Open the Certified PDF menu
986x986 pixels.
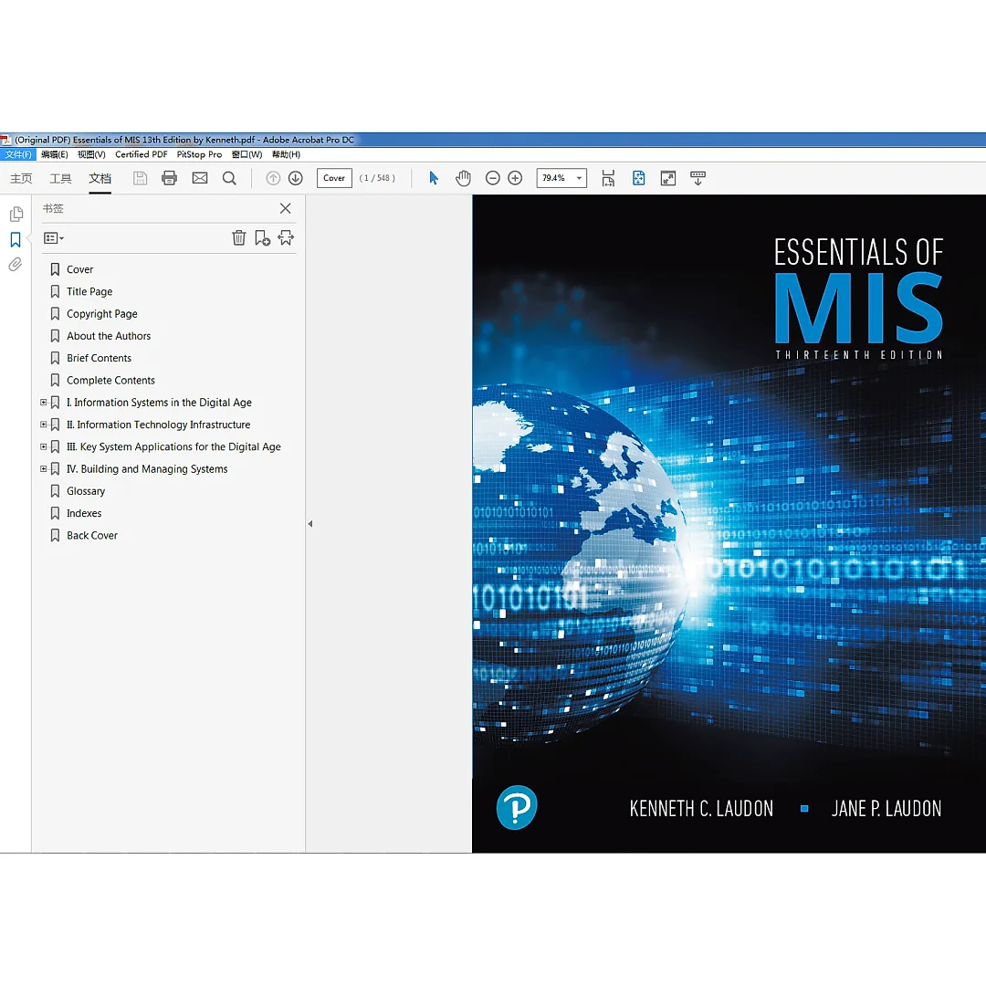[x=142, y=154]
